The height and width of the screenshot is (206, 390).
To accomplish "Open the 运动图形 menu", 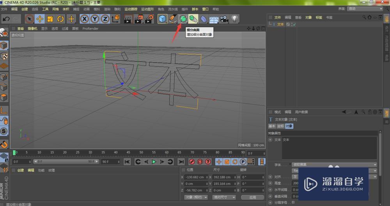I will 147,9.
